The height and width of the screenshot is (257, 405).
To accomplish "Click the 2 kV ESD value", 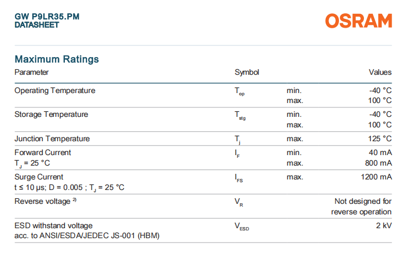I will tap(384, 225).
